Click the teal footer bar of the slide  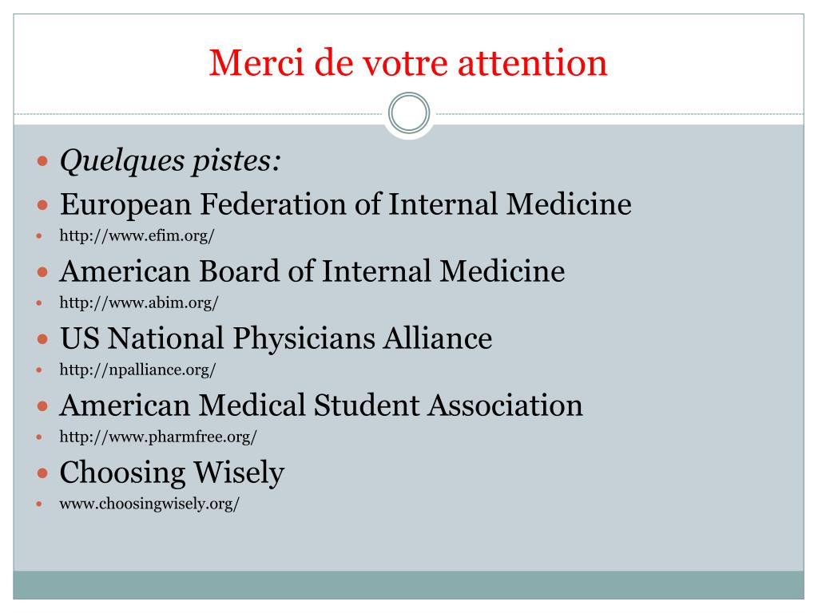pyautogui.click(x=408, y=585)
